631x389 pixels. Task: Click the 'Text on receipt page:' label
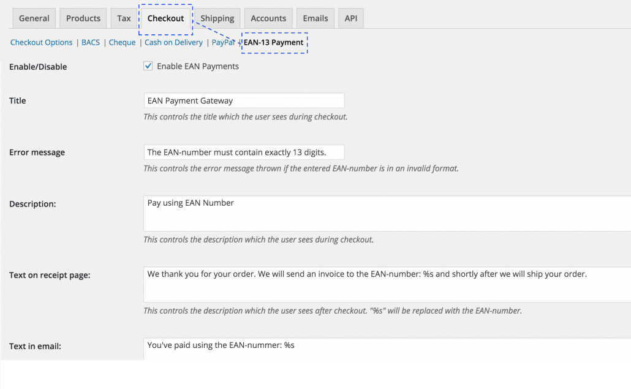pos(50,275)
